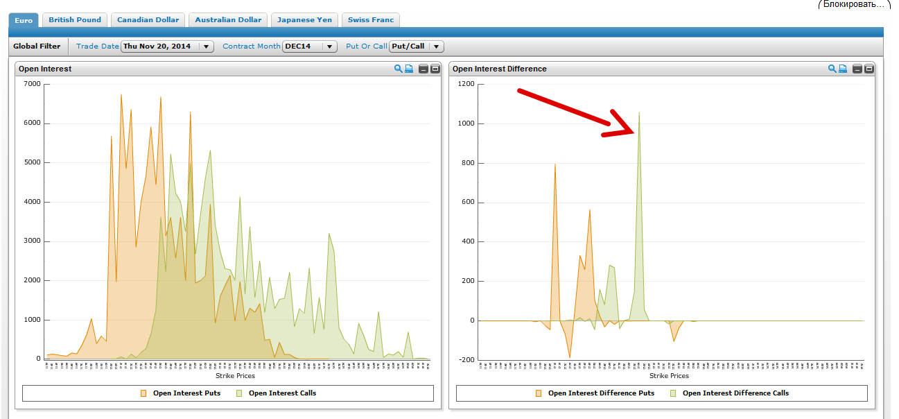Go to the Australian Dollar tab
The height and width of the screenshot is (419, 899).
pyautogui.click(x=228, y=20)
